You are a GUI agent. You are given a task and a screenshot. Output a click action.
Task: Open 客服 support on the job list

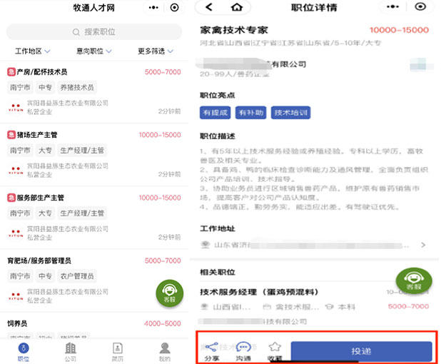[171, 293]
